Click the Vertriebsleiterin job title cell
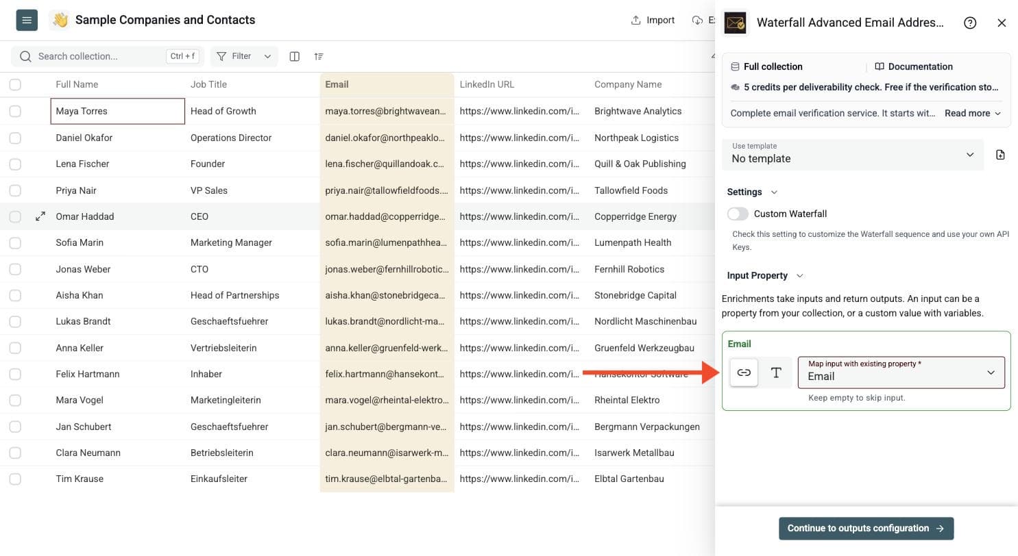The image size is (1018, 556). point(252,348)
